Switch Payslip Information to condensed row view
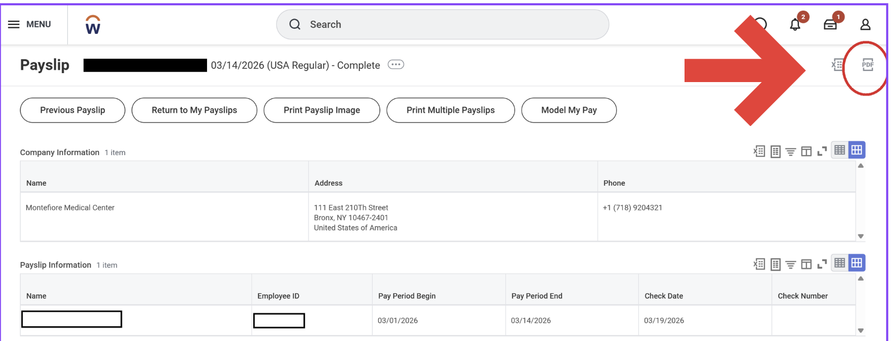Viewport: 891px width, 341px height. click(840, 263)
